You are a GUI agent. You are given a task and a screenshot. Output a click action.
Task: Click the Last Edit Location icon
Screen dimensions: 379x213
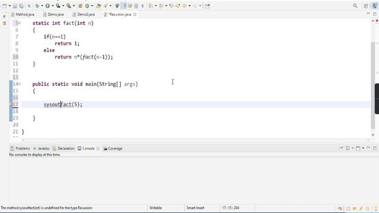[171, 6]
